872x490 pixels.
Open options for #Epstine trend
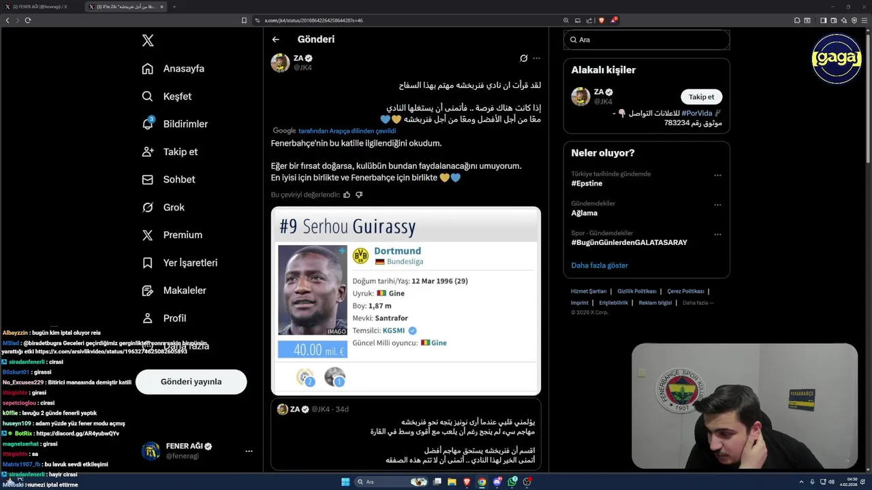tap(717, 175)
